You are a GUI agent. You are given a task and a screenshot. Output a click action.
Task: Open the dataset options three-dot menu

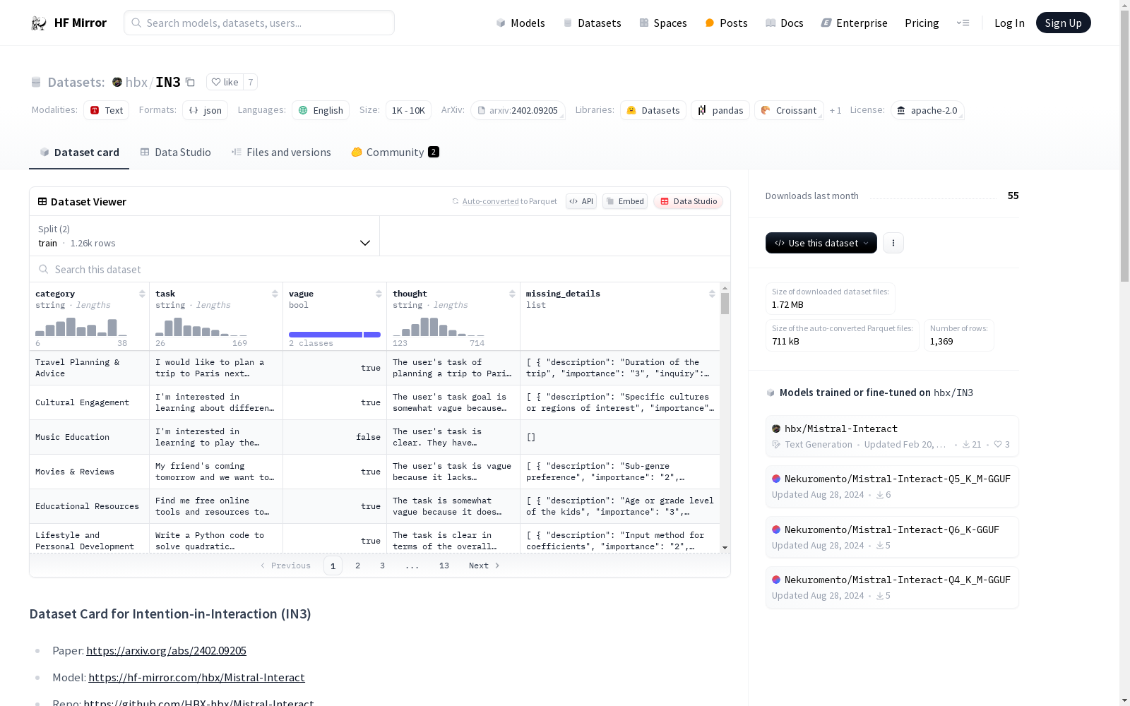[x=893, y=243]
